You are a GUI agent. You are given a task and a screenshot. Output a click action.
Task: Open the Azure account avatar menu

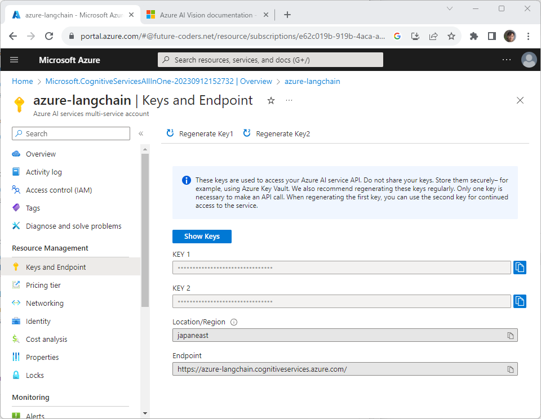[x=529, y=60]
